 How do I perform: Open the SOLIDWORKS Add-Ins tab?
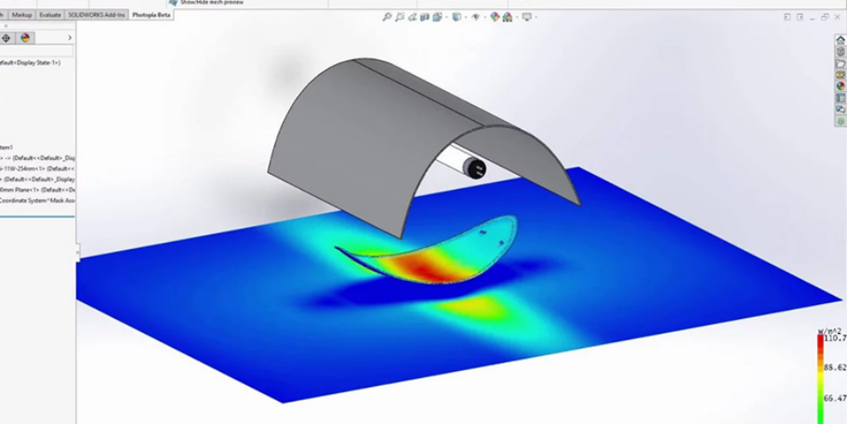click(98, 15)
